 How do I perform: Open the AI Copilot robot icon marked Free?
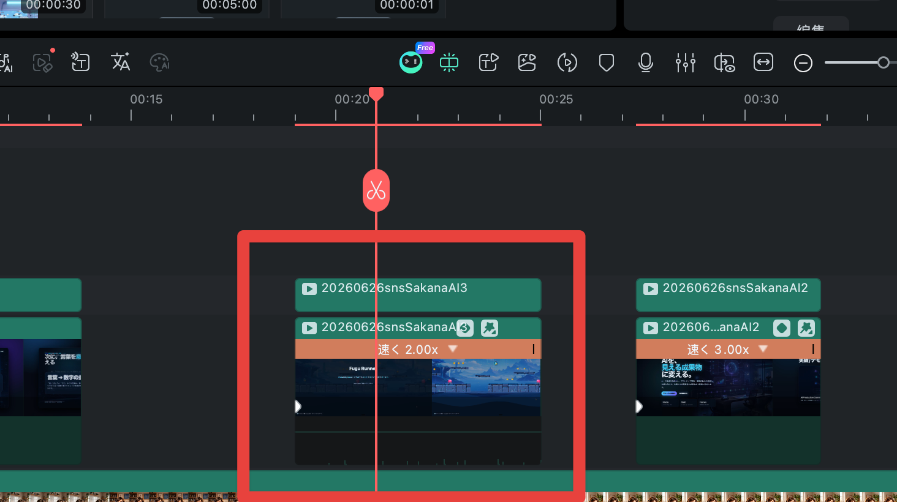[411, 62]
